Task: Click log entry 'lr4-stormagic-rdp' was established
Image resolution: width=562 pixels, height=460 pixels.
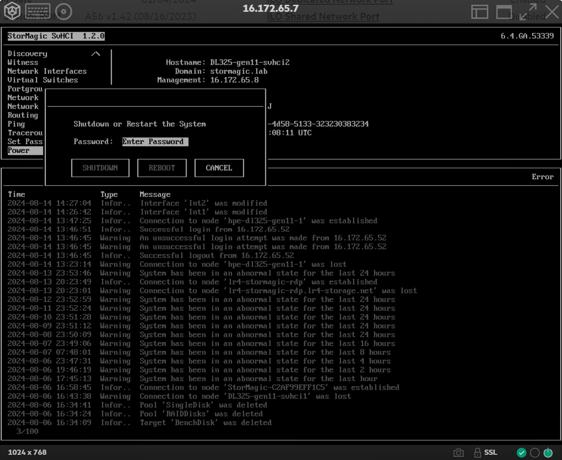Action: coord(258,282)
